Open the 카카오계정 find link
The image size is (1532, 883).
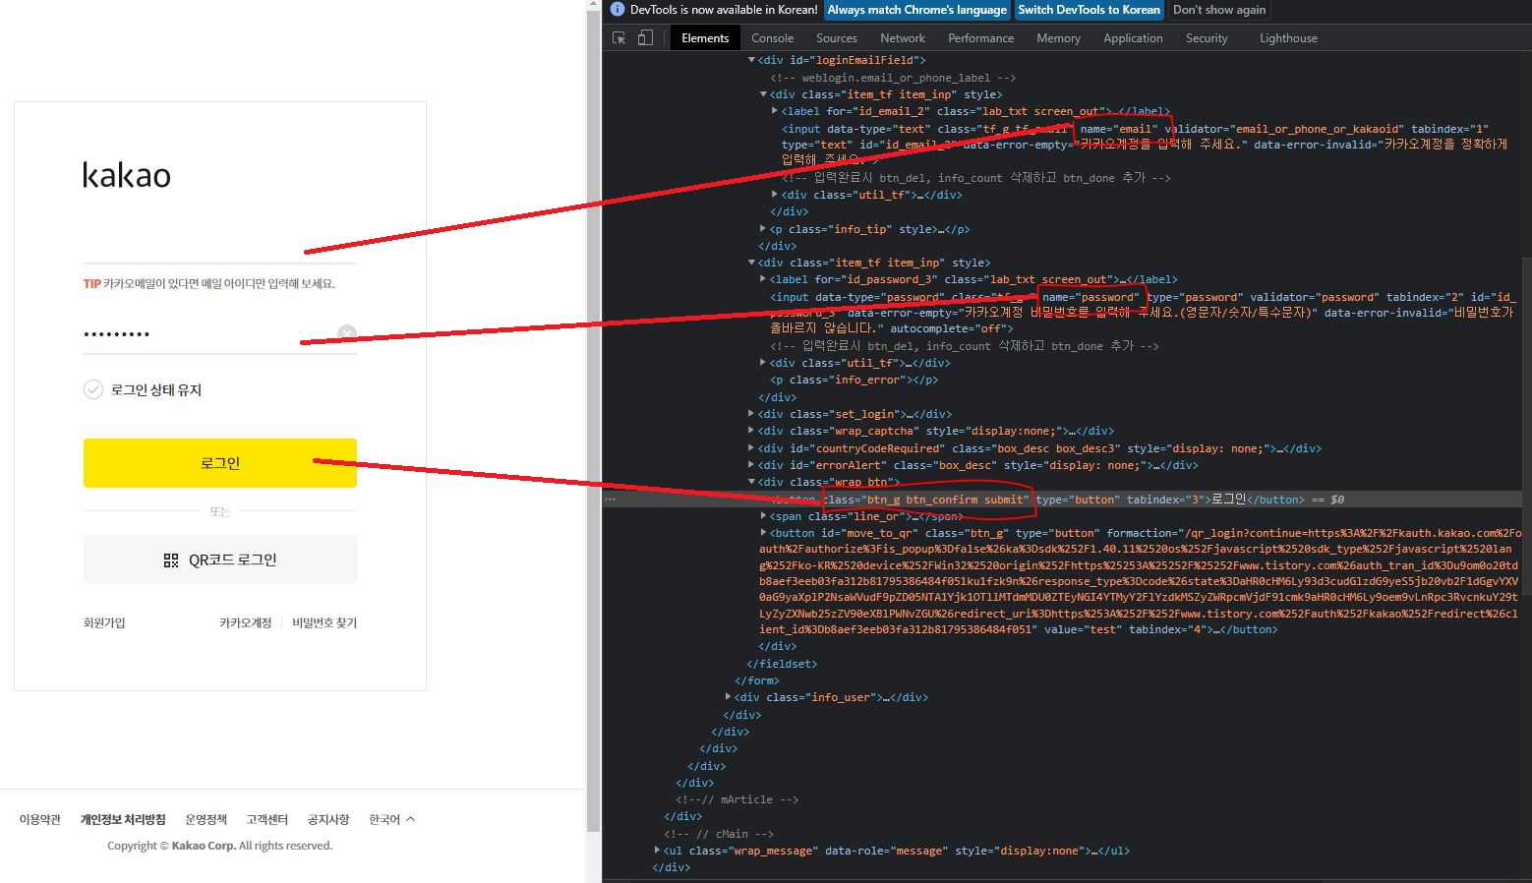(245, 623)
